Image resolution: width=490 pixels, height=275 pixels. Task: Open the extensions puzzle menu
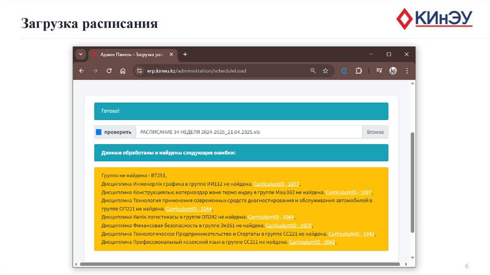[359, 71]
